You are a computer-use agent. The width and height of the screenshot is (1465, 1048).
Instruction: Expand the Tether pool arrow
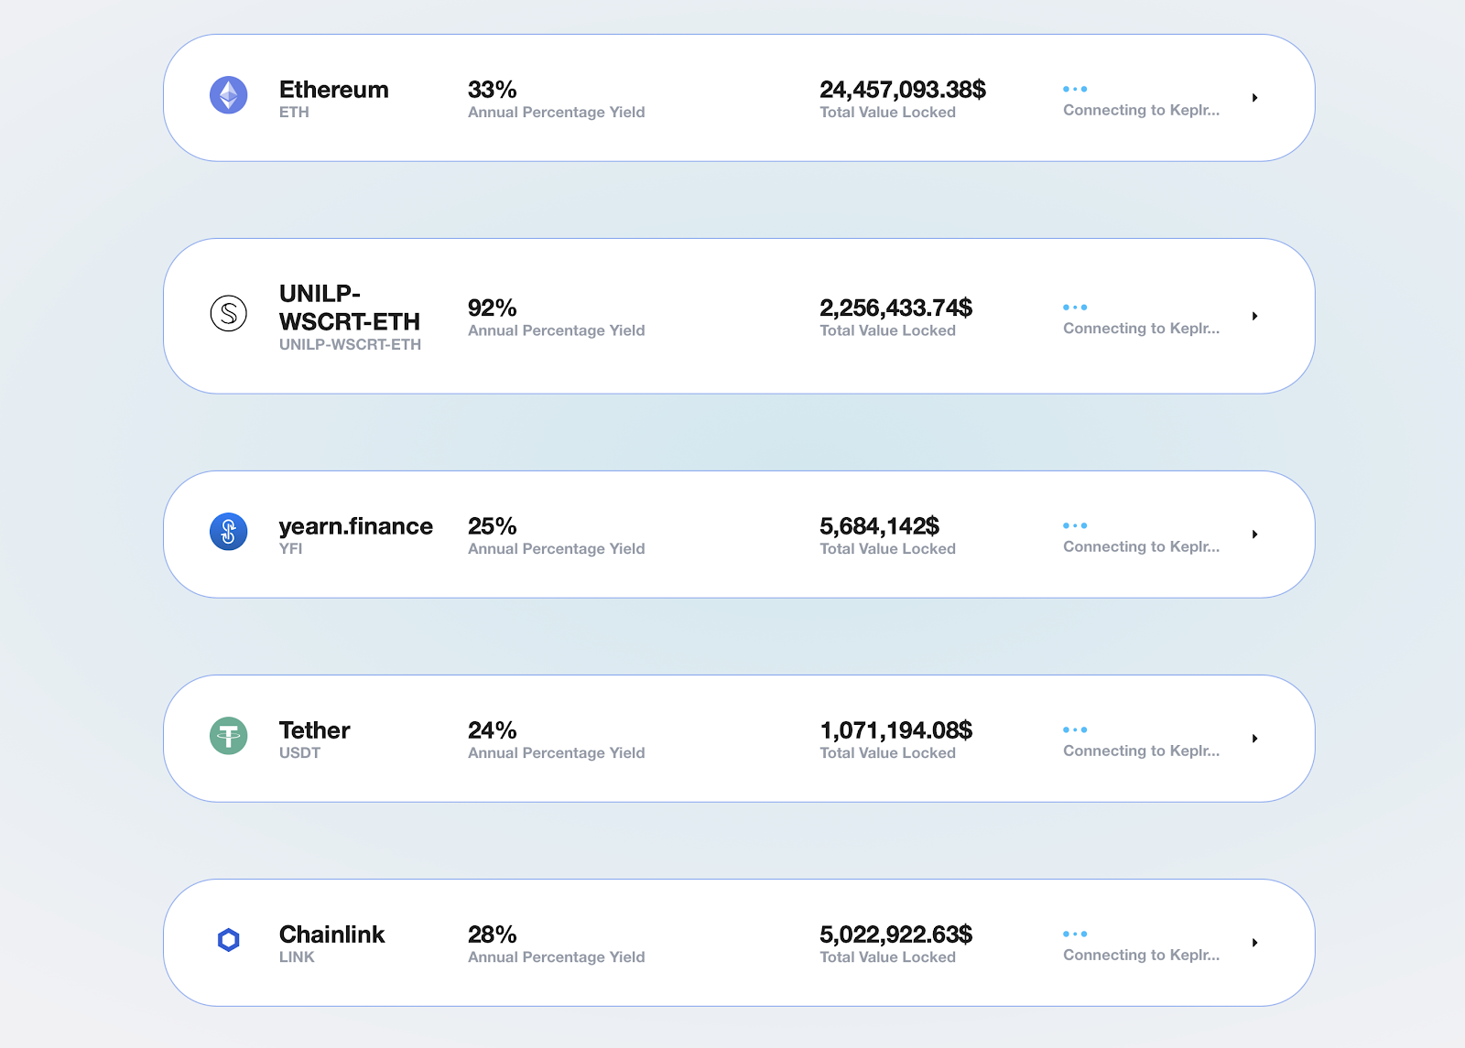point(1255,739)
